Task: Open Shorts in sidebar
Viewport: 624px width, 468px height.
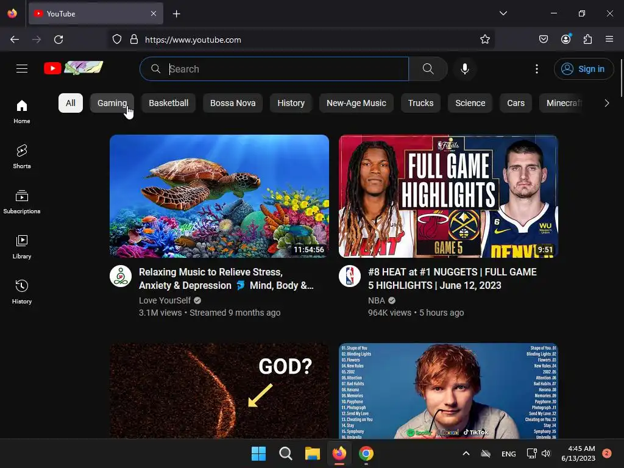Action: point(22,157)
